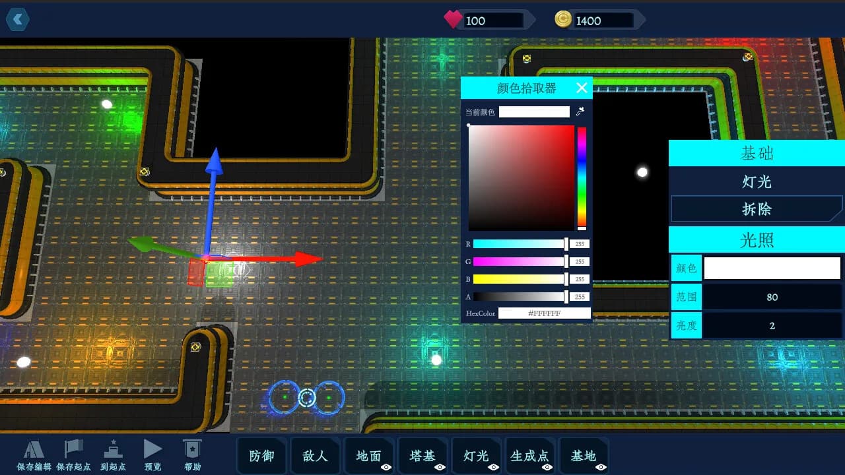
Task: Click the HexColor input field
Action: tap(545, 313)
